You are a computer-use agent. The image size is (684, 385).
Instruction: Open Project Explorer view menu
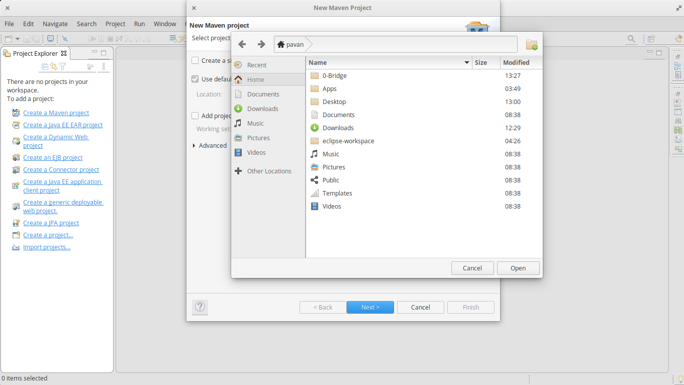click(x=104, y=66)
